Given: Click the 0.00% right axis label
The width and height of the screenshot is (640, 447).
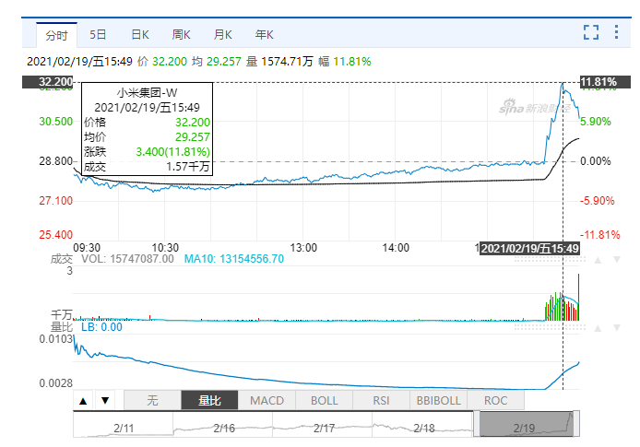Looking at the screenshot, I should [x=596, y=161].
